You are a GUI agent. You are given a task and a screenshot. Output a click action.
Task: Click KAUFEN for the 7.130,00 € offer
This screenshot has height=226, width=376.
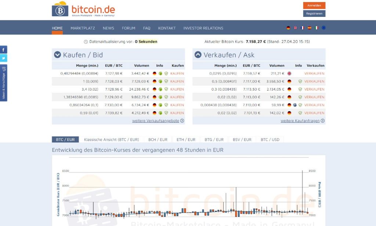pos(177,105)
